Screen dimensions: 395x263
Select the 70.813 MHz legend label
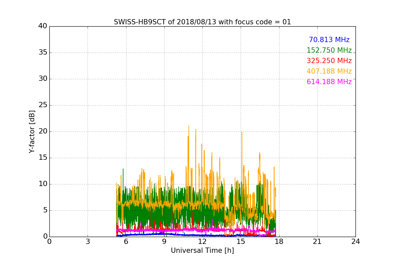pyautogui.click(x=329, y=40)
